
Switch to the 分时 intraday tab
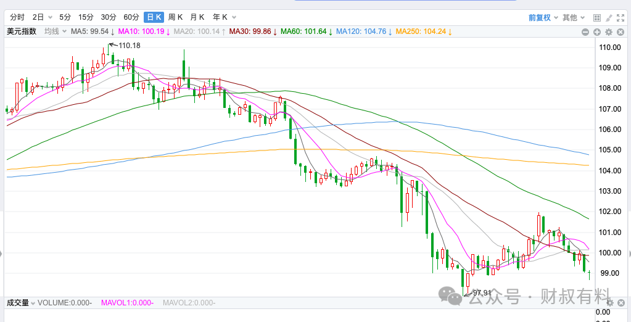pos(17,17)
